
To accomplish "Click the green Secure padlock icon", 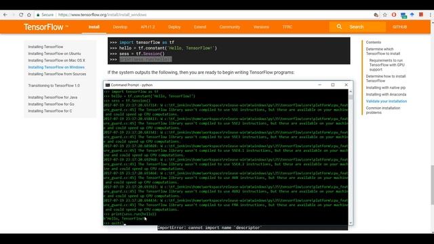I will [38, 15].
